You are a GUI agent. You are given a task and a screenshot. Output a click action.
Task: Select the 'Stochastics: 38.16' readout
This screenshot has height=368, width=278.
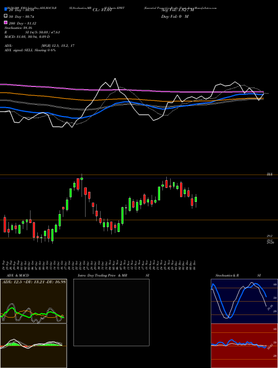pyautogui.click(x=18, y=28)
